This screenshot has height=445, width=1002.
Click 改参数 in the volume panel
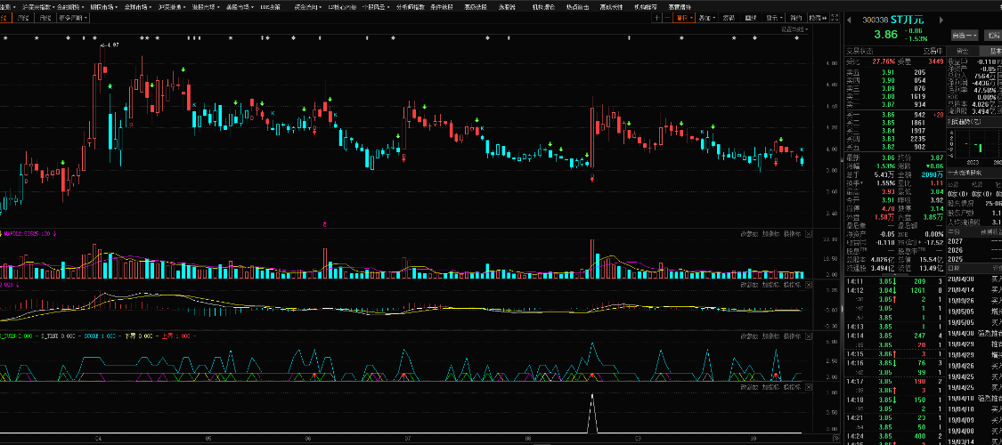750,234
